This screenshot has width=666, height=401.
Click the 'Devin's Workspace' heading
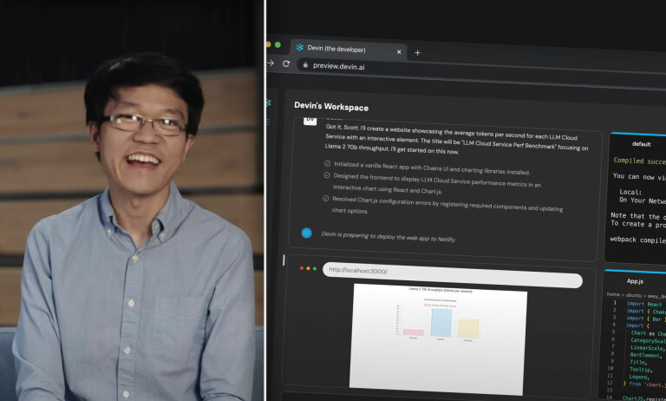[331, 106]
